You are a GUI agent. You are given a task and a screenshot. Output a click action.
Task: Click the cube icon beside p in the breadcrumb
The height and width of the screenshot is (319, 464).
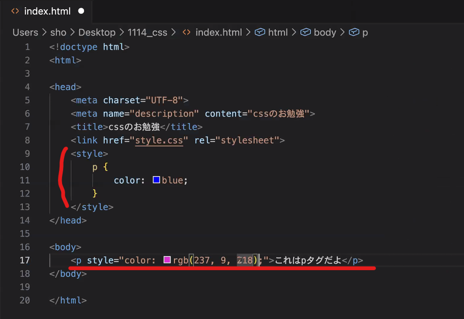[354, 32]
